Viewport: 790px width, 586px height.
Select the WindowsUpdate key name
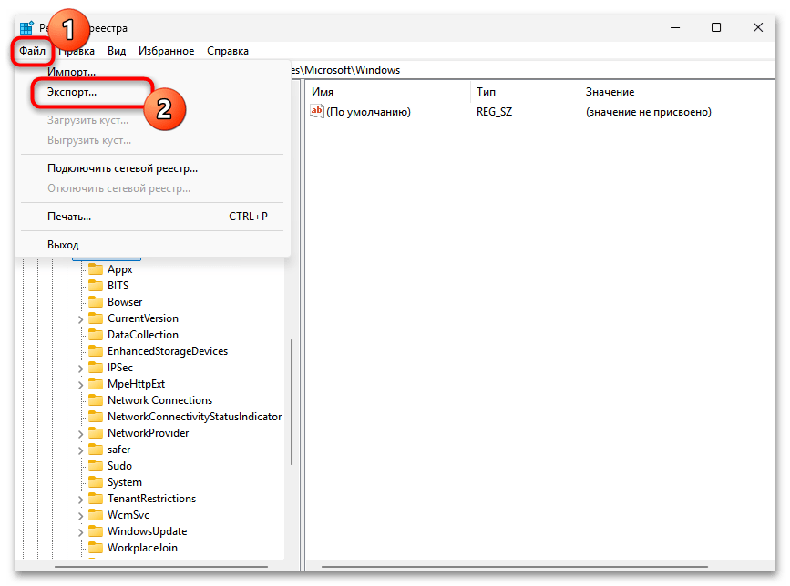pos(147,531)
